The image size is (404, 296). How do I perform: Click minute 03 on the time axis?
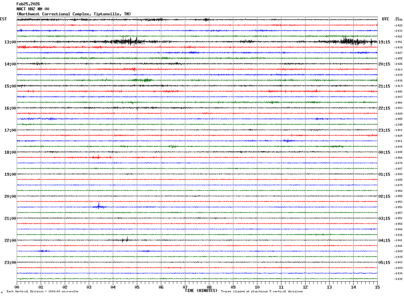(x=89, y=287)
